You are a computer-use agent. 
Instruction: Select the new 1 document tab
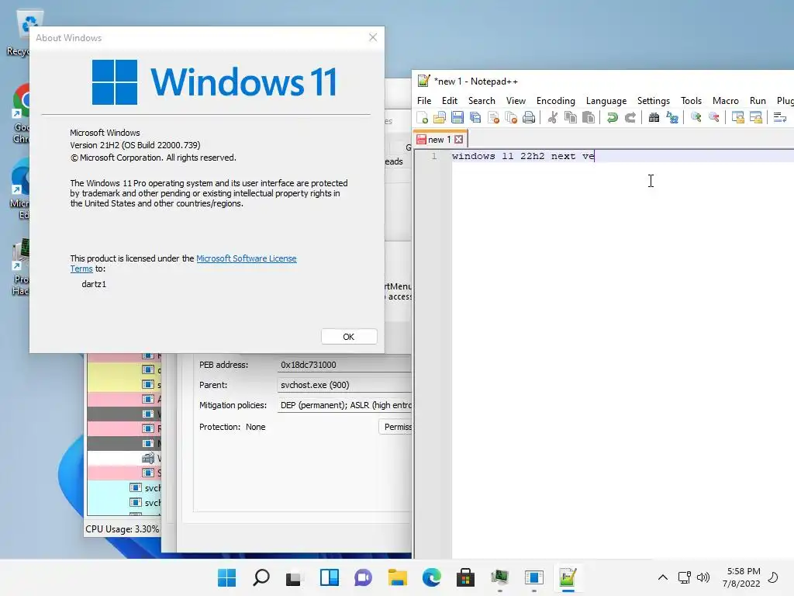[439, 140]
